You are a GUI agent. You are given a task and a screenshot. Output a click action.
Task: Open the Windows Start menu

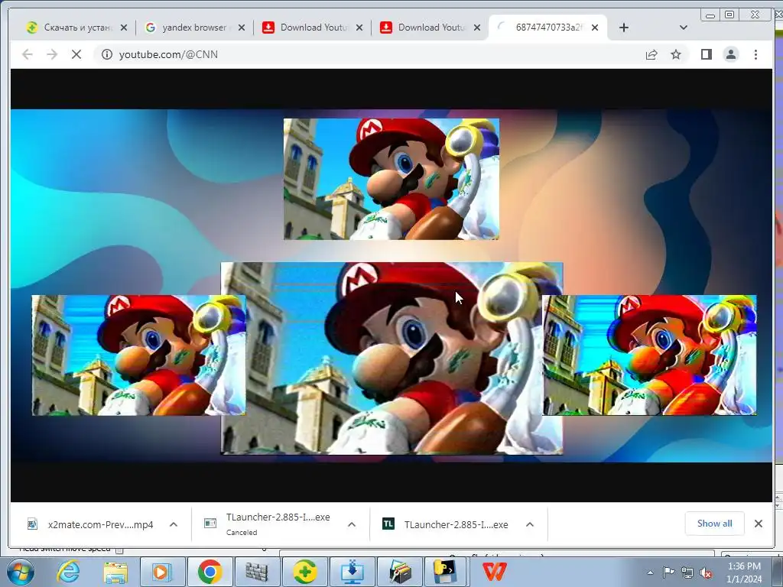tap(20, 572)
